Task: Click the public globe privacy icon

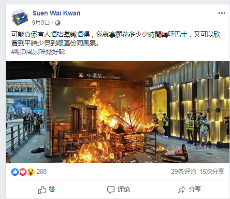Action: coord(57,23)
